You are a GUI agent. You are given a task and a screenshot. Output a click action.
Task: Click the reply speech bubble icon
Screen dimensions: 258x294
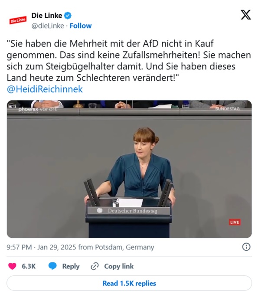[x=52, y=266]
